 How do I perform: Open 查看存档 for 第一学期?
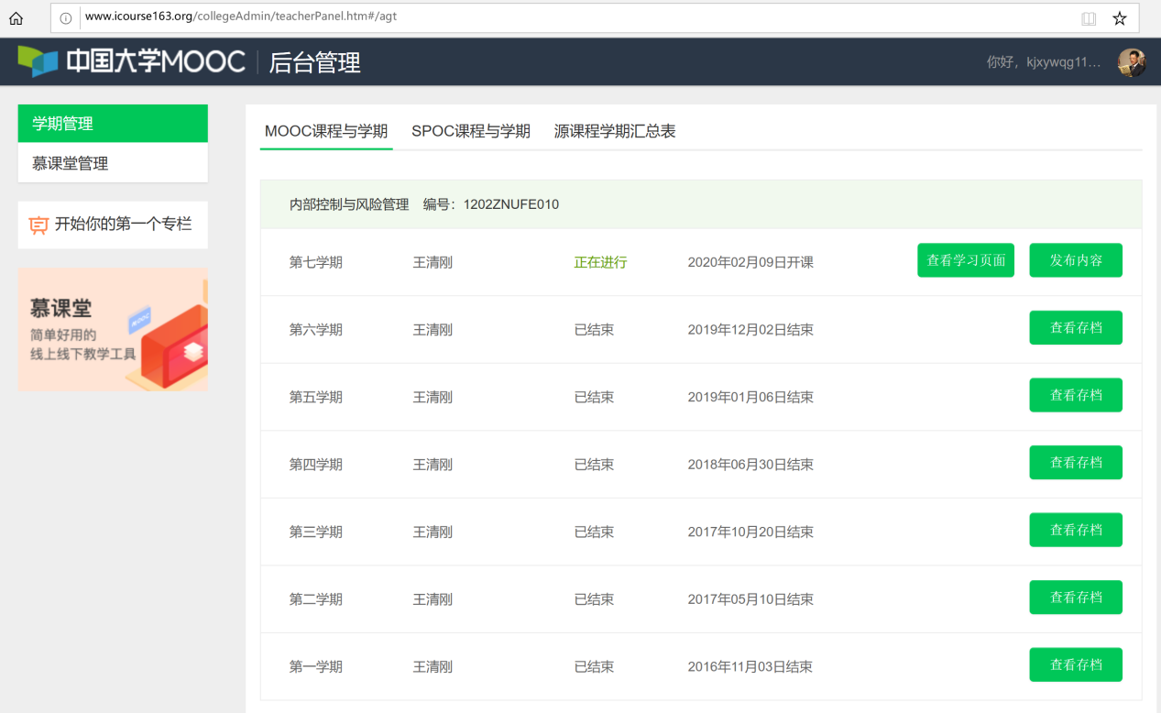coord(1075,665)
